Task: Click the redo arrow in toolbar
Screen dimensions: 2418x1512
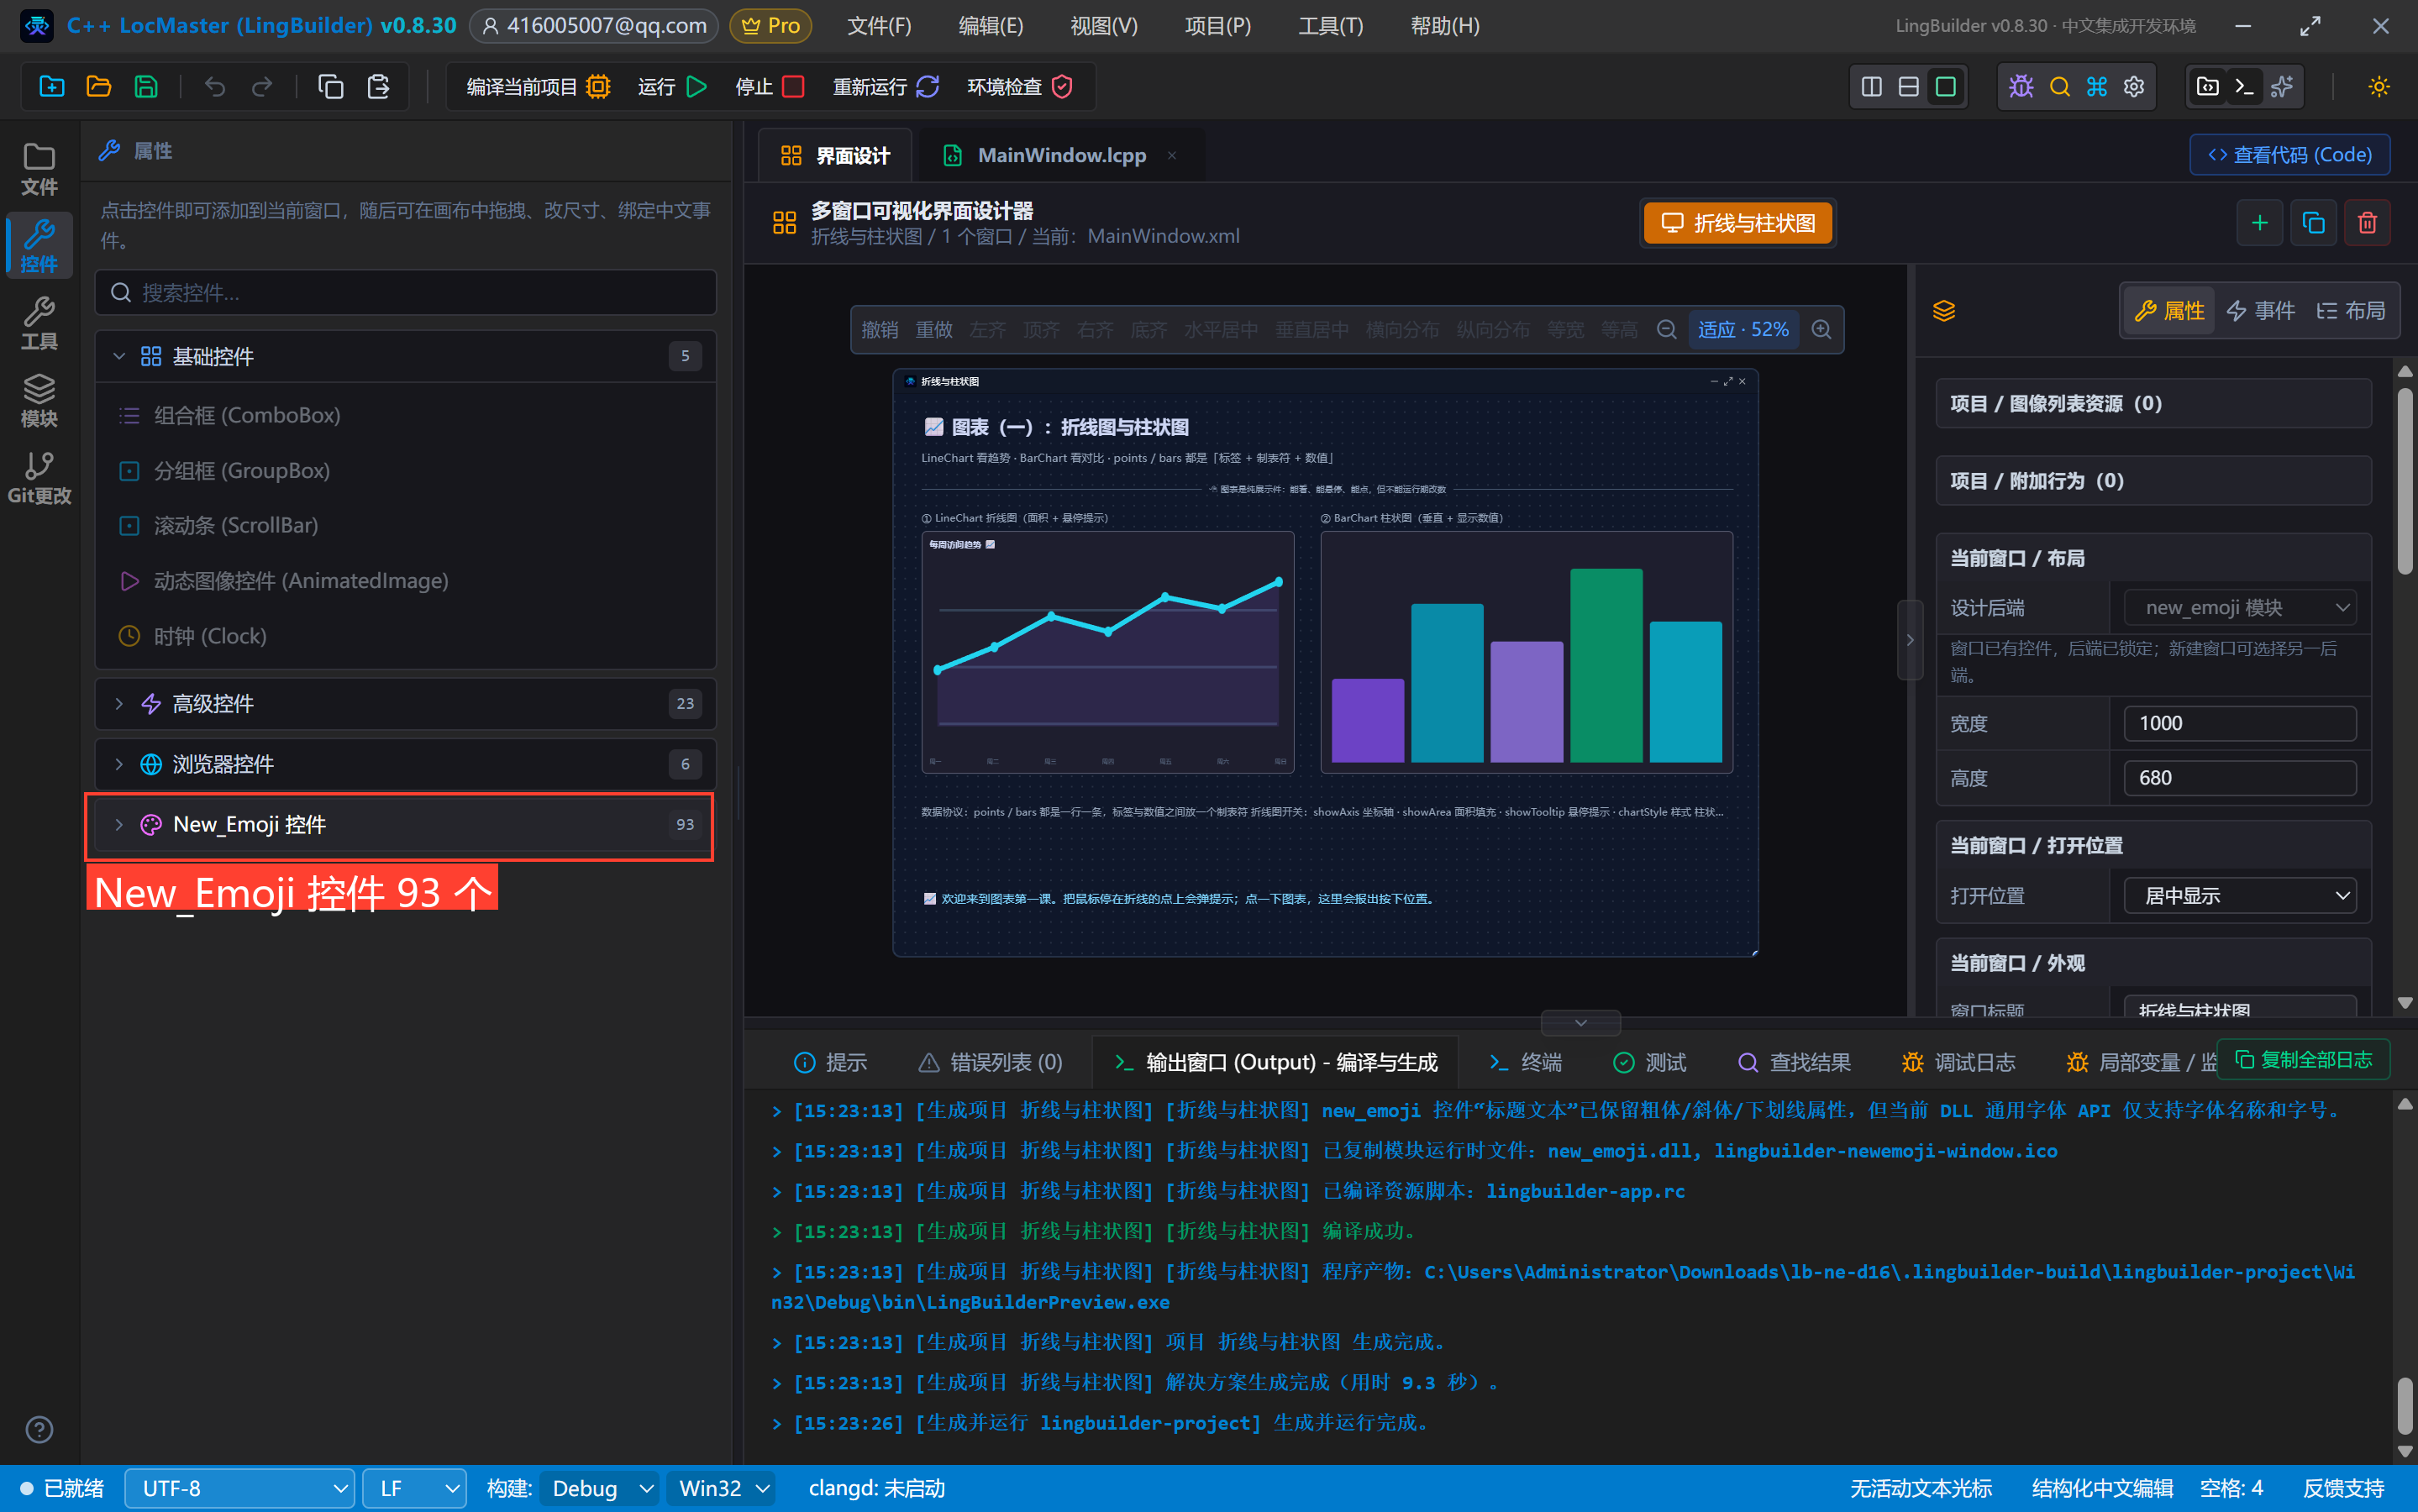Action: click(x=262, y=87)
